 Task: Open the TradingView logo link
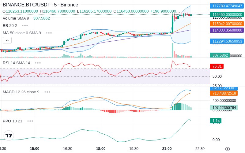tap(9, 136)
